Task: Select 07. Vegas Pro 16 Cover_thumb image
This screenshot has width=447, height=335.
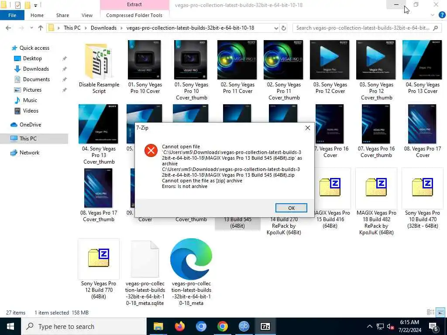Action: coord(376,131)
